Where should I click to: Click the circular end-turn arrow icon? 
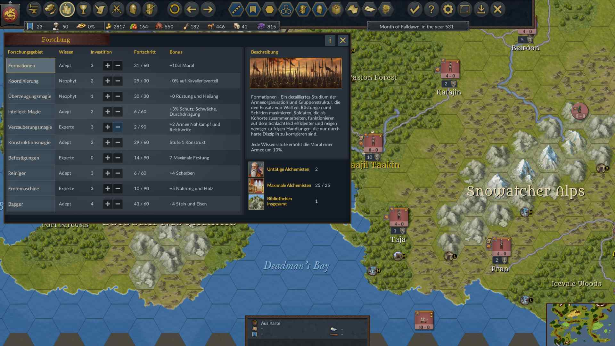point(175,9)
